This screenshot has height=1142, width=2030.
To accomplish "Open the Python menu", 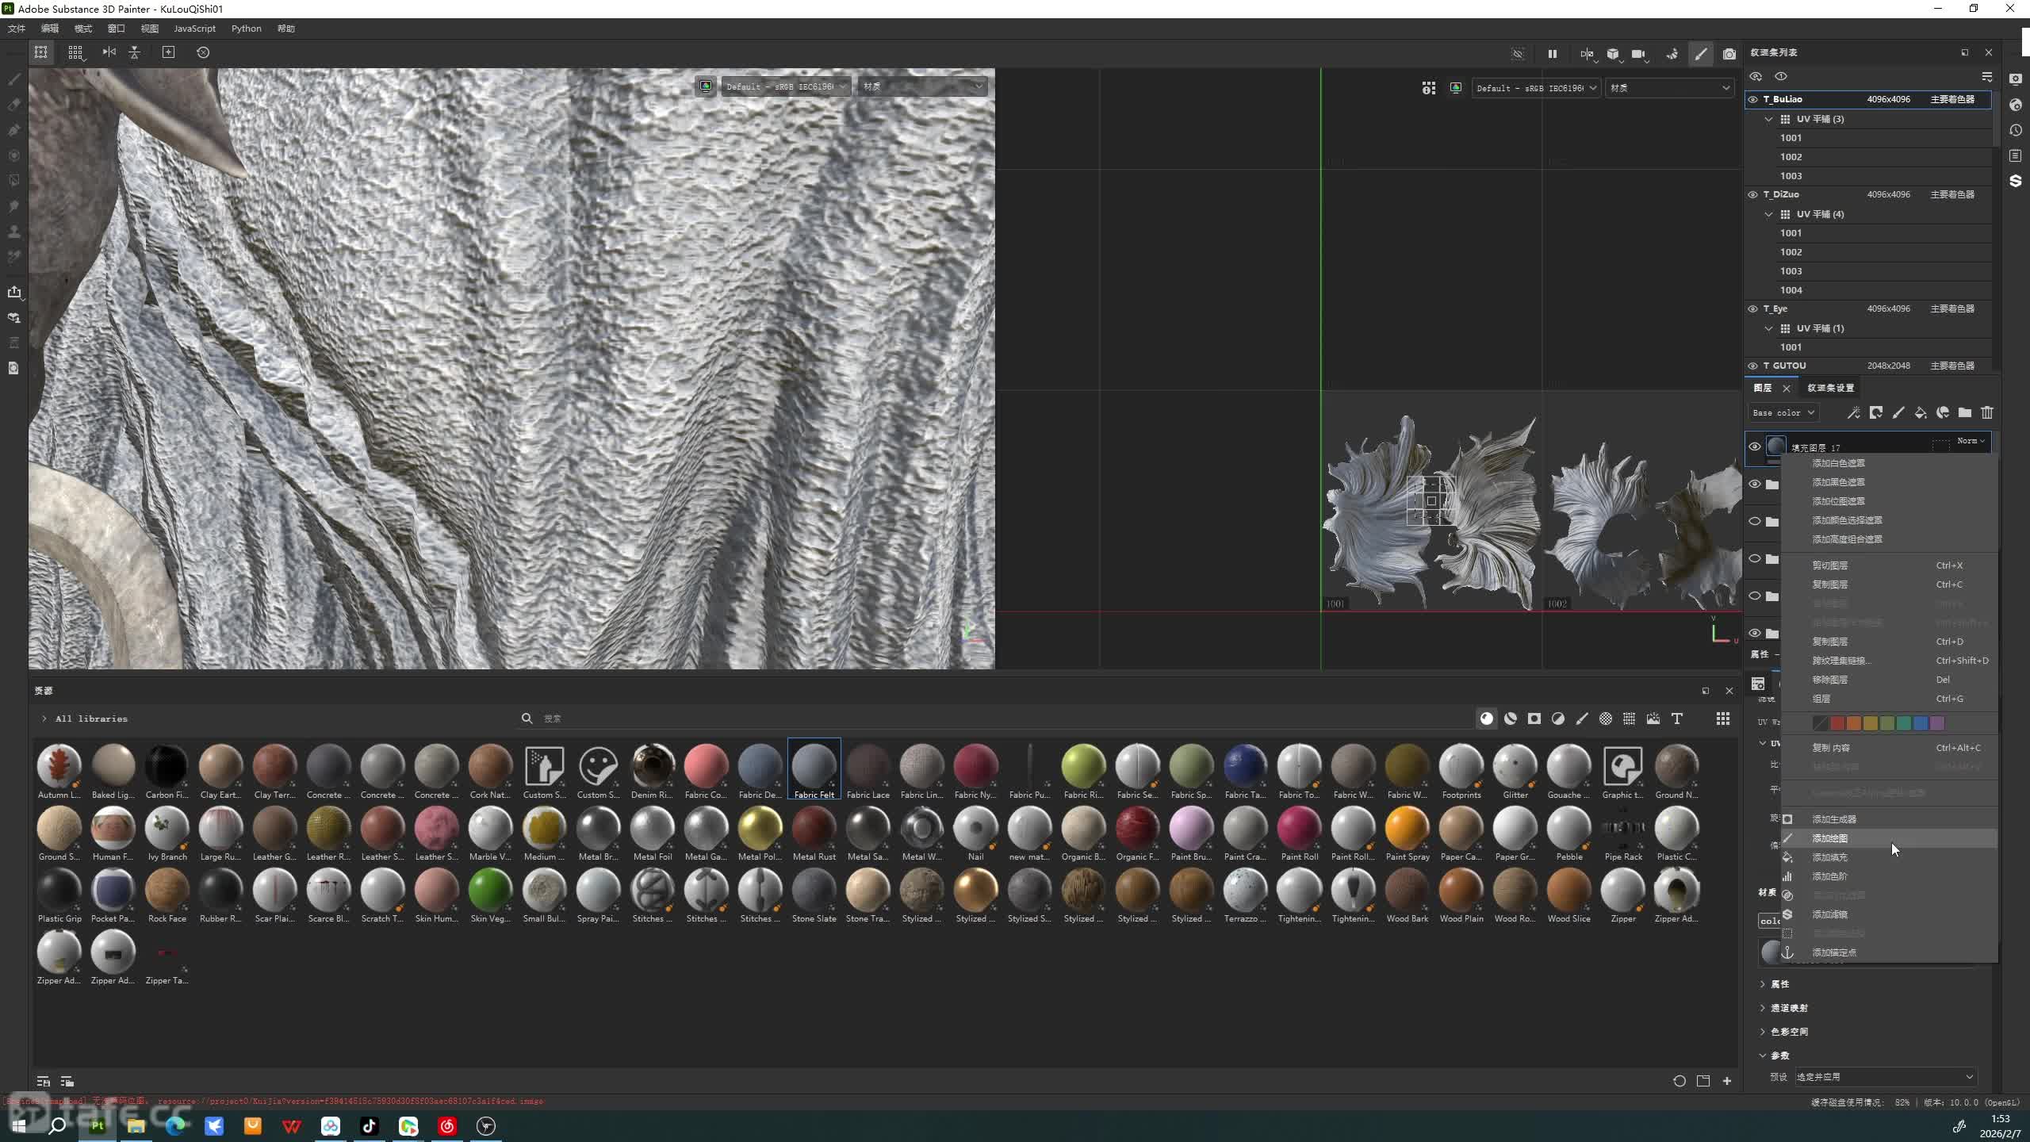I will click(246, 29).
